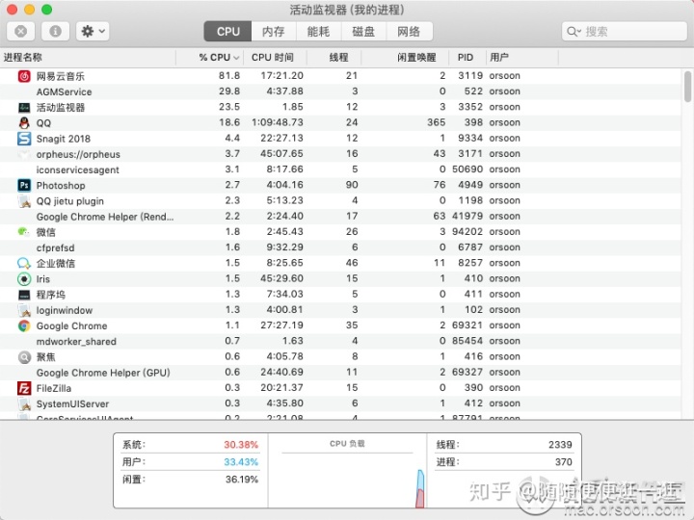The width and height of the screenshot is (694, 520).
Task: Click the process list vertical scrollbar thumb
Action: click(x=687, y=87)
